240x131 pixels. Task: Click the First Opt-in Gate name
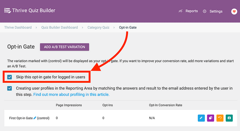point(21,118)
